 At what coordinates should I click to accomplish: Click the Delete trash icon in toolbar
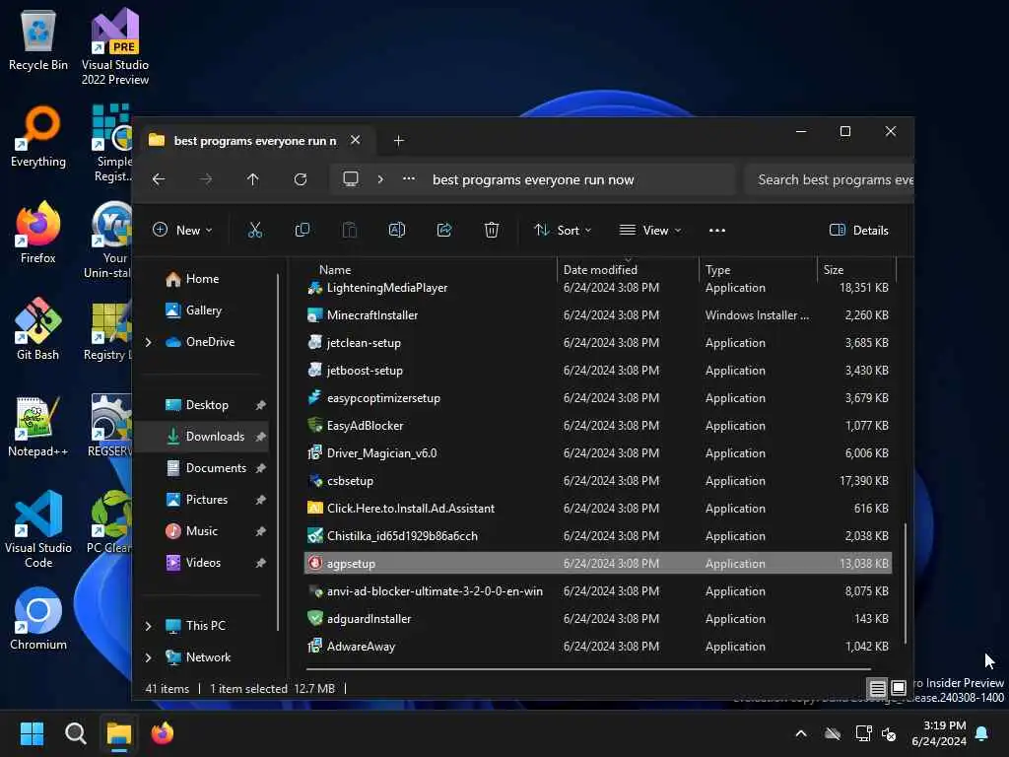[492, 230]
